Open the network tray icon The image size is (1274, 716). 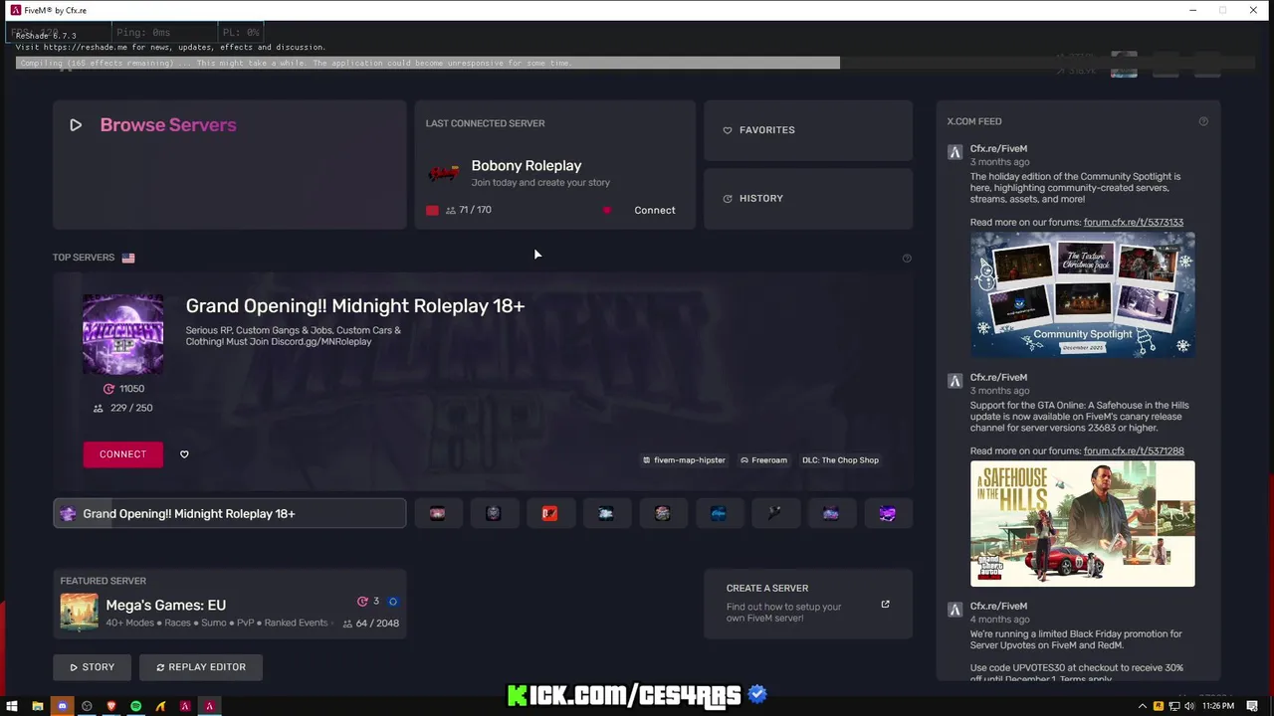coord(1174,706)
